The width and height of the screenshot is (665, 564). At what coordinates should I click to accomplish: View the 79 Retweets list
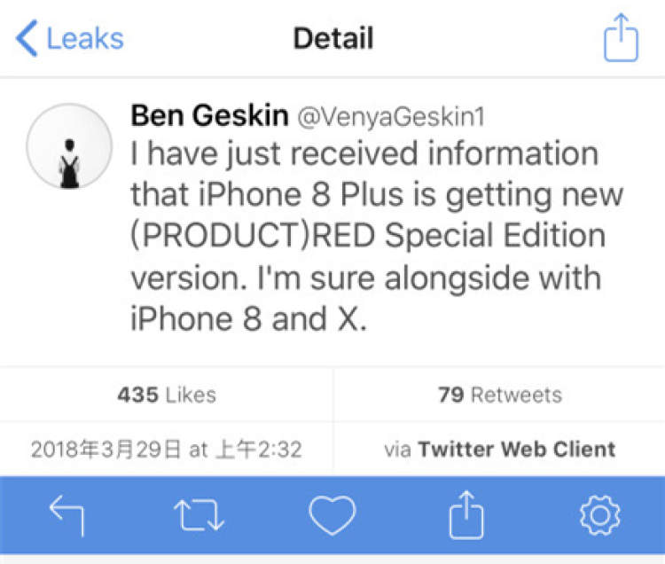pyautogui.click(x=500, y=395)
